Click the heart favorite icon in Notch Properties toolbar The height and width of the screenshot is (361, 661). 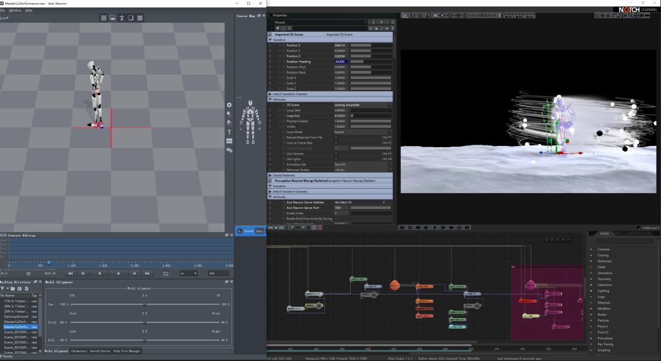387,29
